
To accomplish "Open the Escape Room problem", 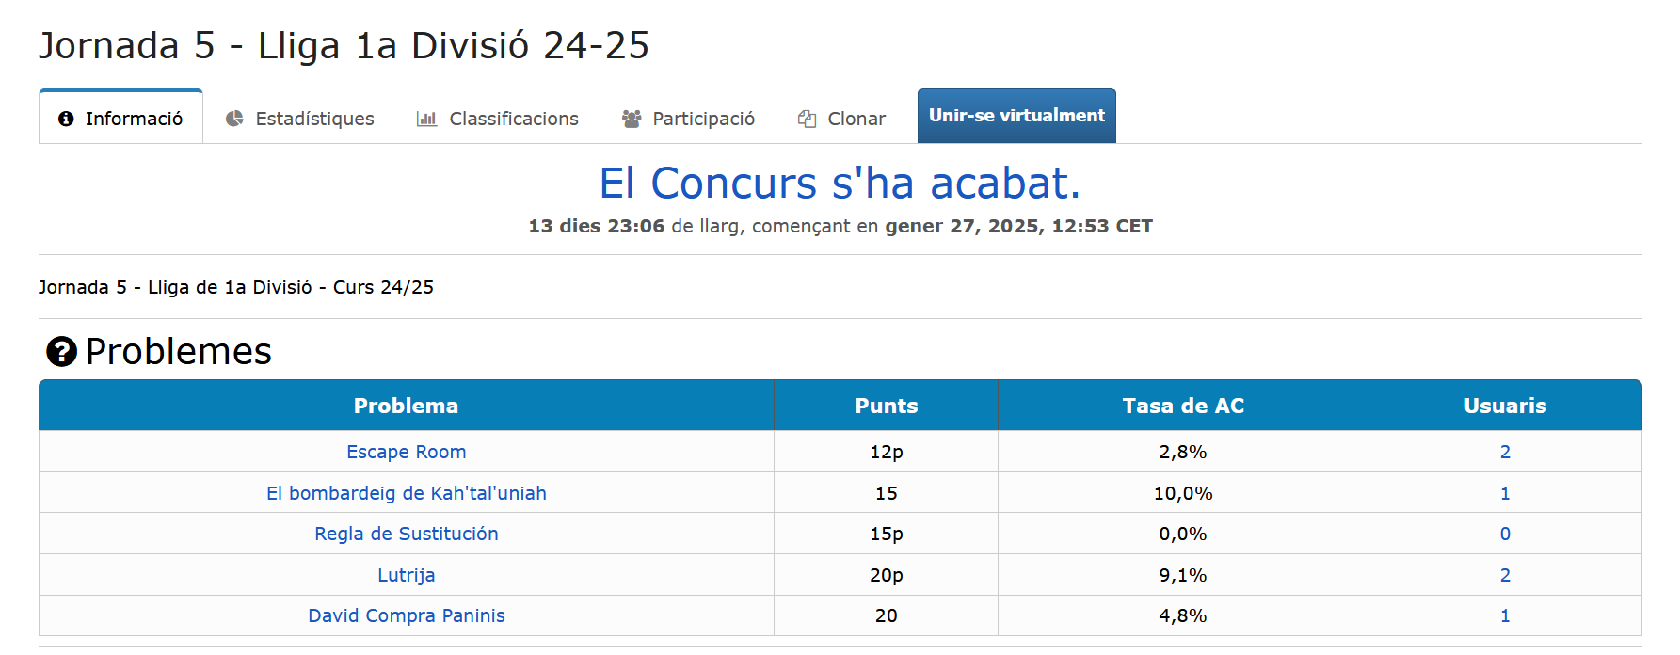I will point(407,452).
